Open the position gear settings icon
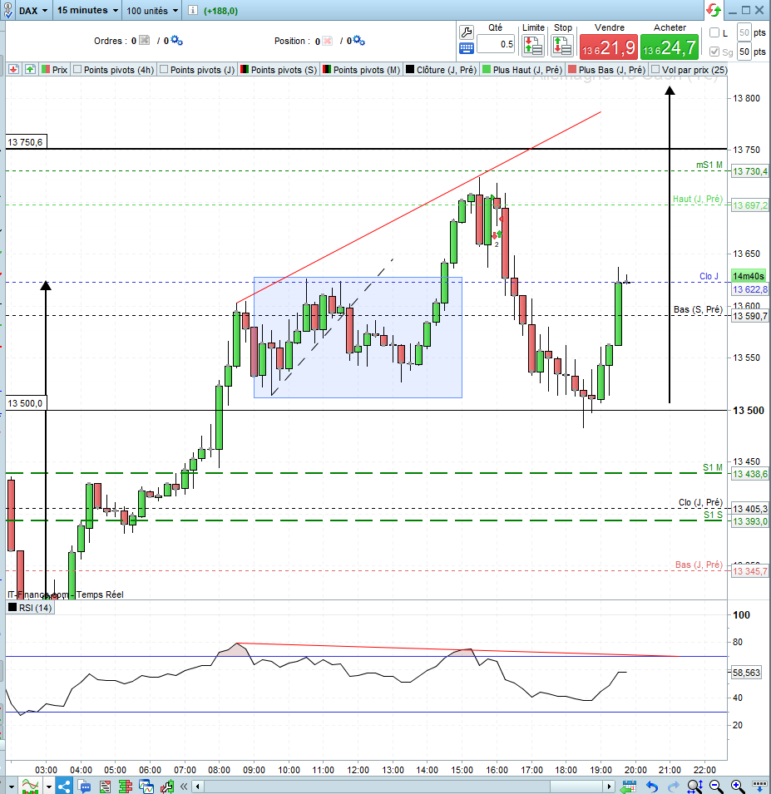This screenshot has width=771, height=794. pos(358,41)
